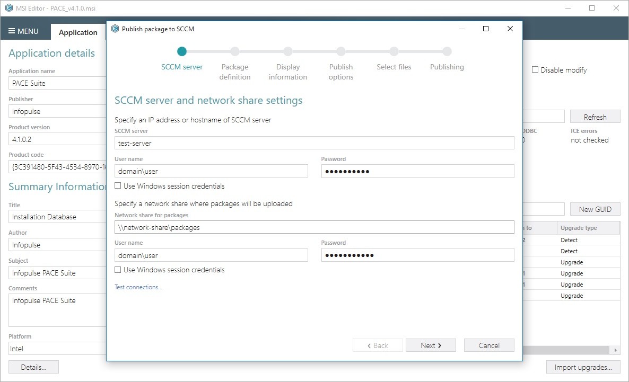Click the Test connections link
The image size is (629, 382).
(138, 287)
